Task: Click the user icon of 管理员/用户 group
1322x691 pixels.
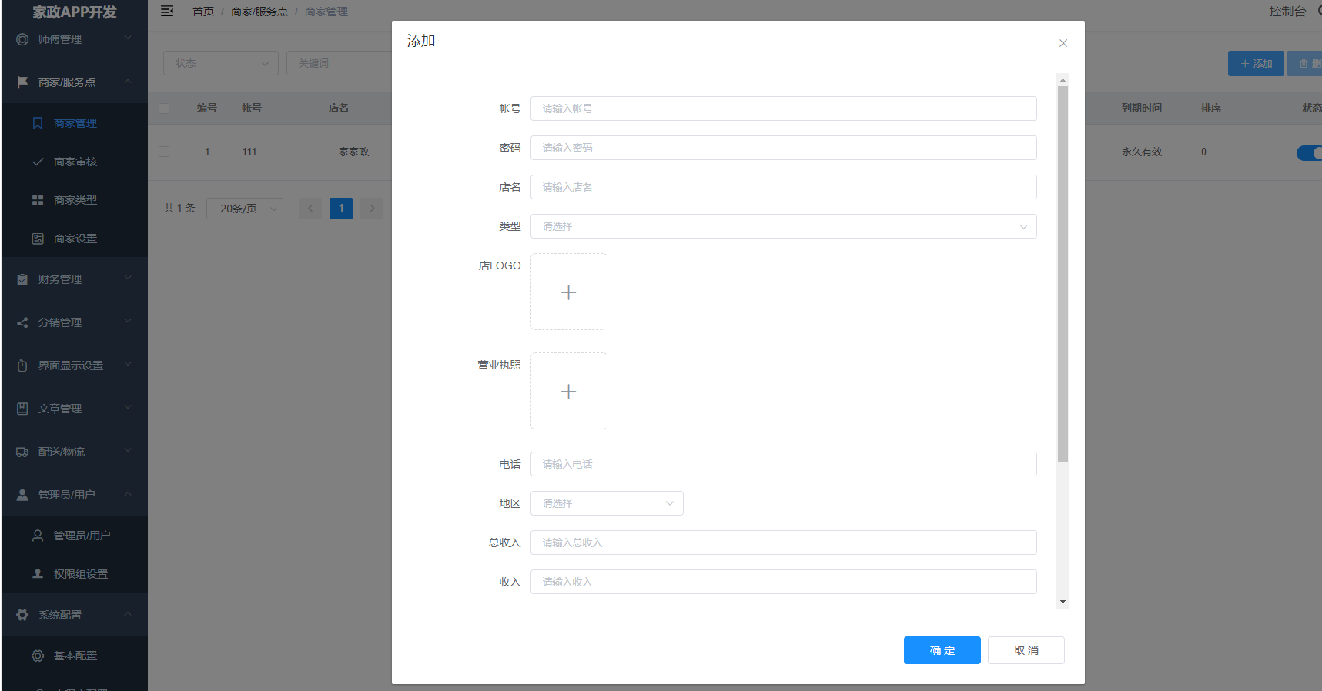Action: [x=22, y=495]
